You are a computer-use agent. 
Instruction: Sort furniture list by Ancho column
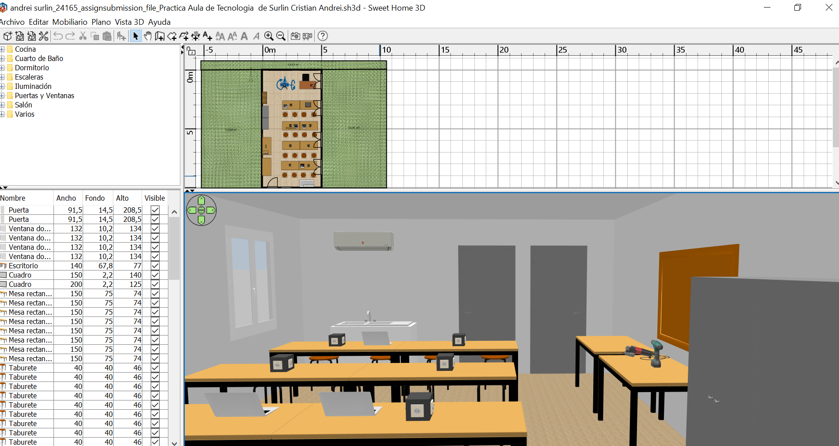[x=66, y=198]
